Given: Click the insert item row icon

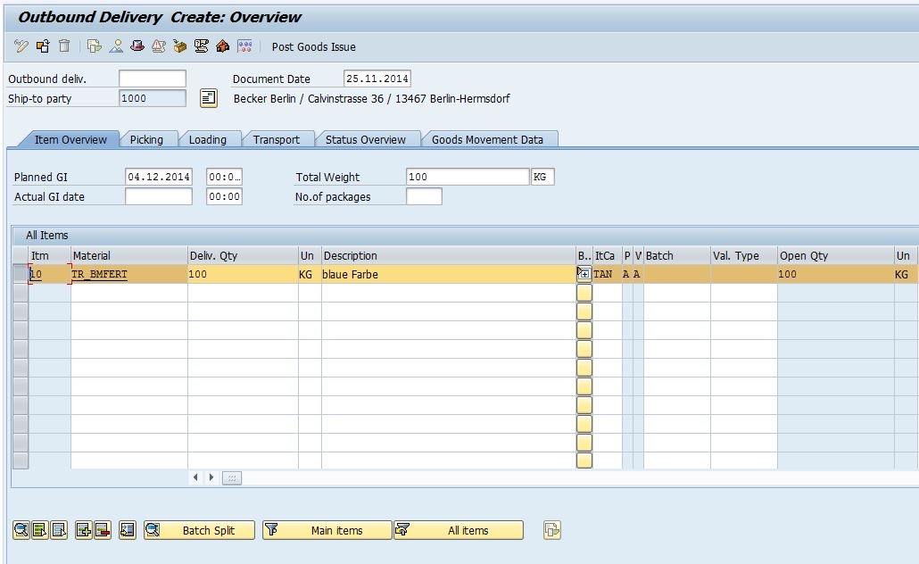Looking at the screenshot, I should coord(83,530).
